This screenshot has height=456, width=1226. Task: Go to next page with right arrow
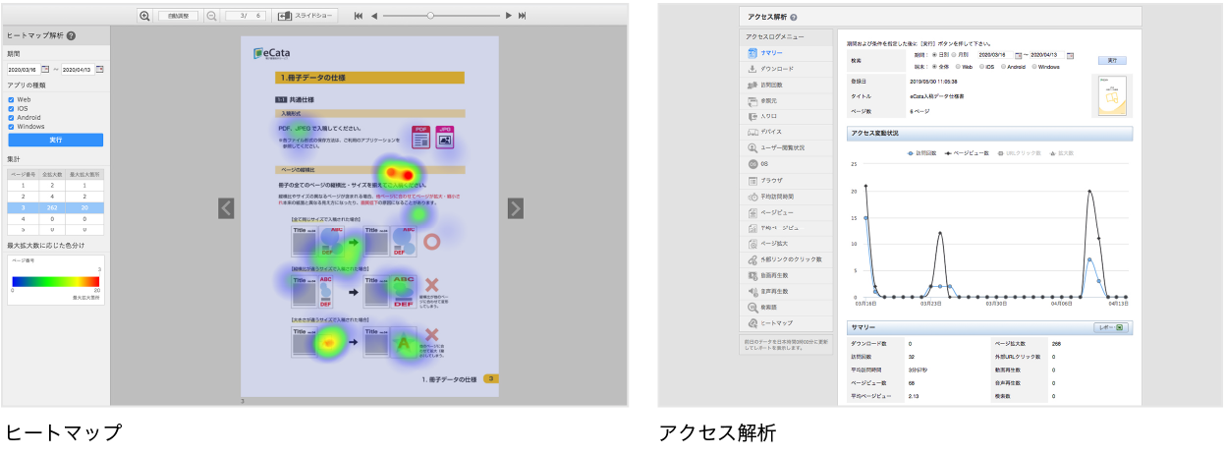coord(516,207)
